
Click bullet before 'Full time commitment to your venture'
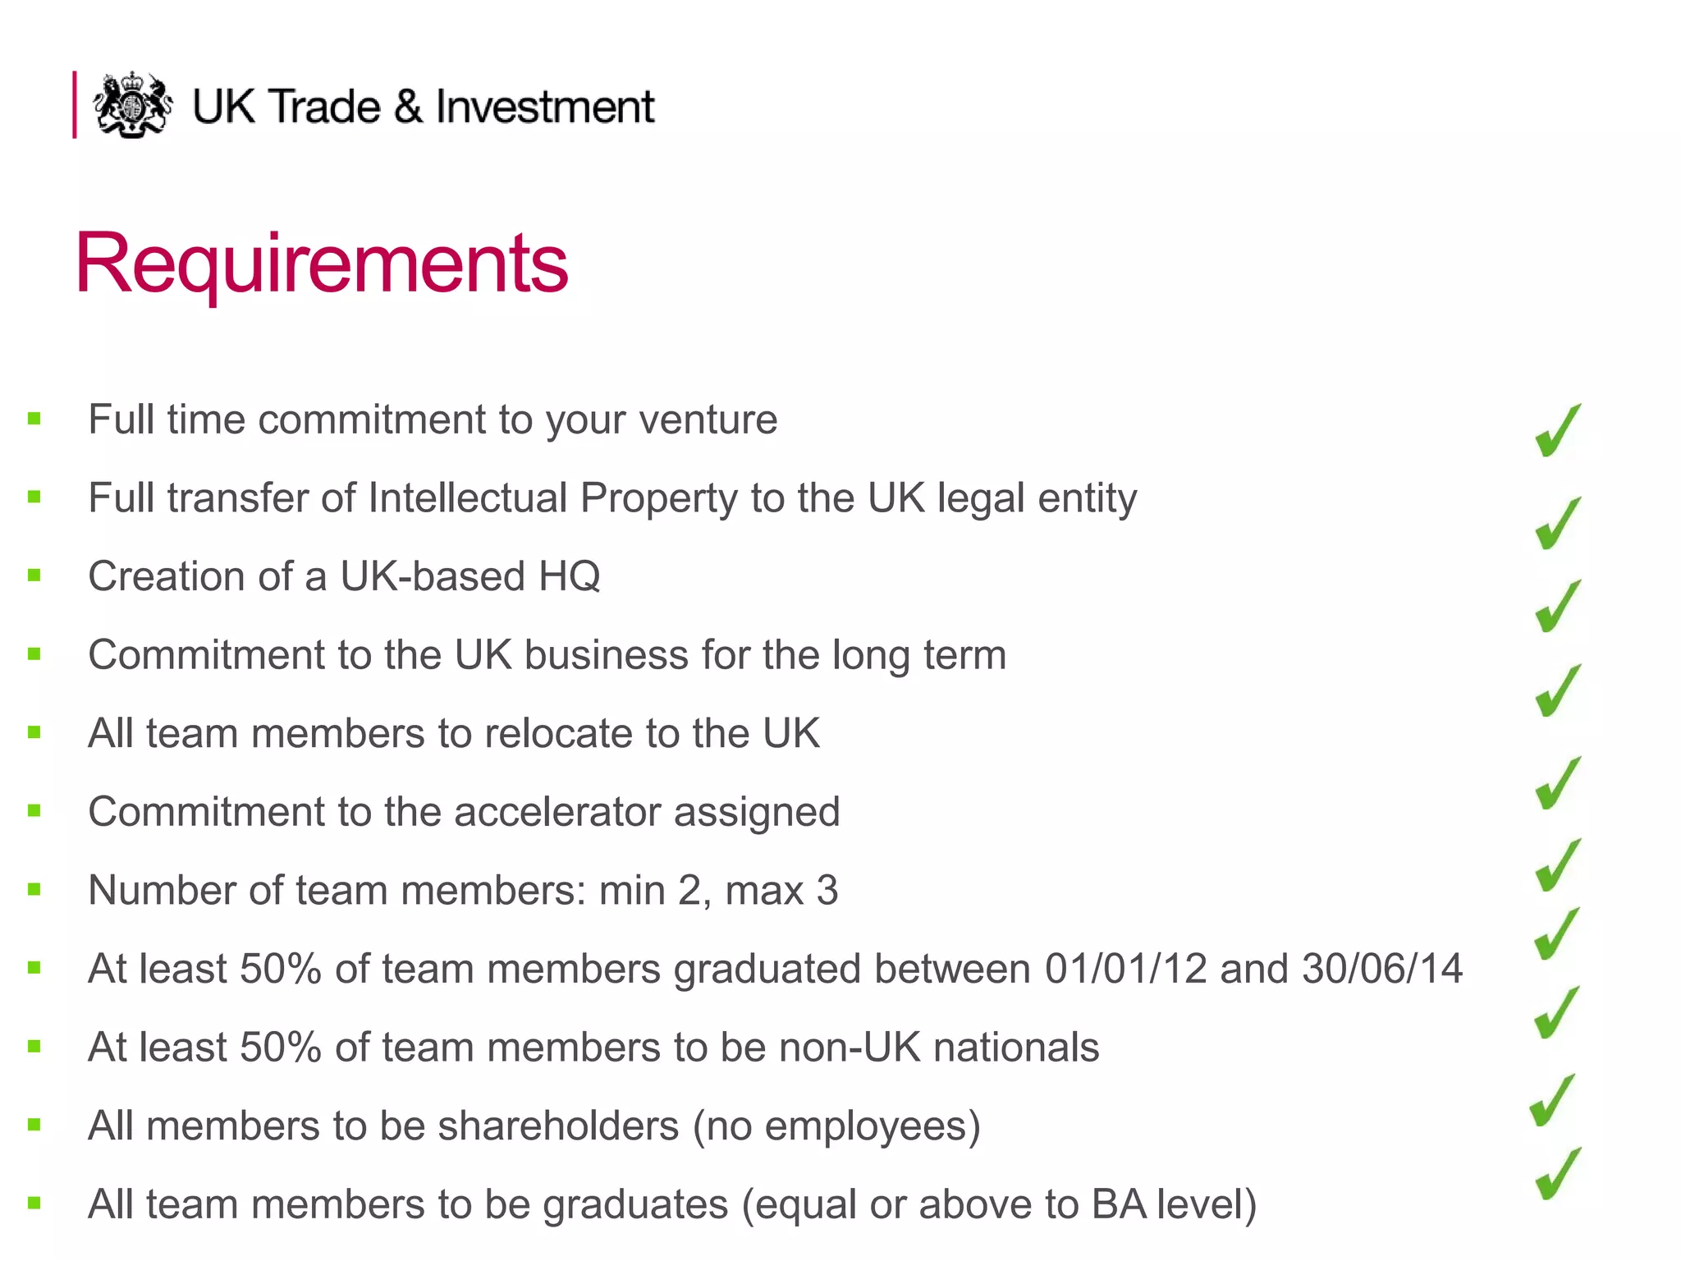click(34, 420)
